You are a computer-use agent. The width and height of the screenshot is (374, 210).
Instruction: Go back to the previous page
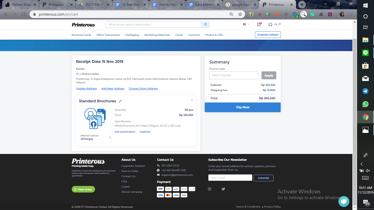point(6,14)
